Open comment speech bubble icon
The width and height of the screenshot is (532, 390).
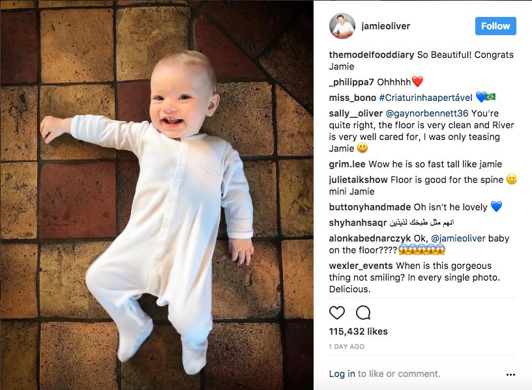(363, 313)
